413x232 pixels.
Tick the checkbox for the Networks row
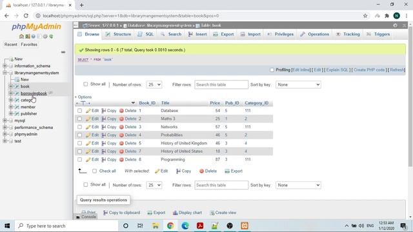(79, 127)
